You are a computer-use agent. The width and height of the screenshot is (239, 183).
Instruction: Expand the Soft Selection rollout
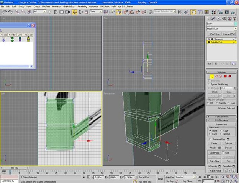coord(222,116)
